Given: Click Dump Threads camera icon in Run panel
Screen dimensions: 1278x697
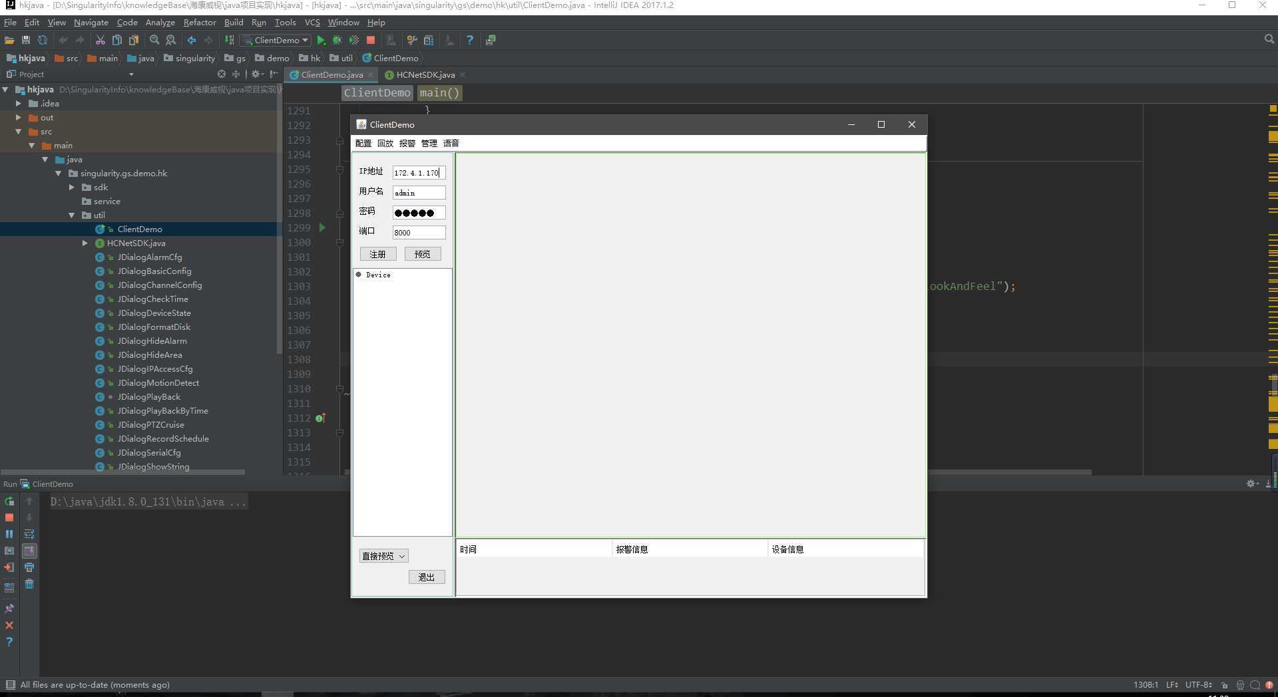Looking at the screenshot, I should click(x=9, y=551).
